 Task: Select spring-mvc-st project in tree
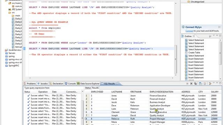(x=15, y=59)
